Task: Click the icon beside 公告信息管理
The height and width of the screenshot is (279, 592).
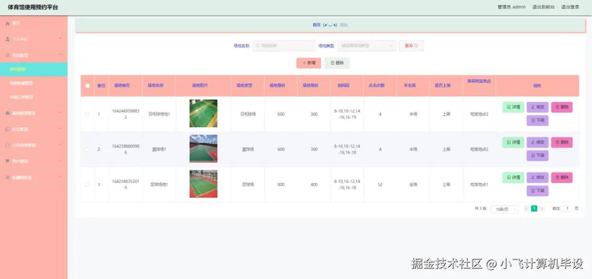Action: pyautogui.click(x=8, y=145)
